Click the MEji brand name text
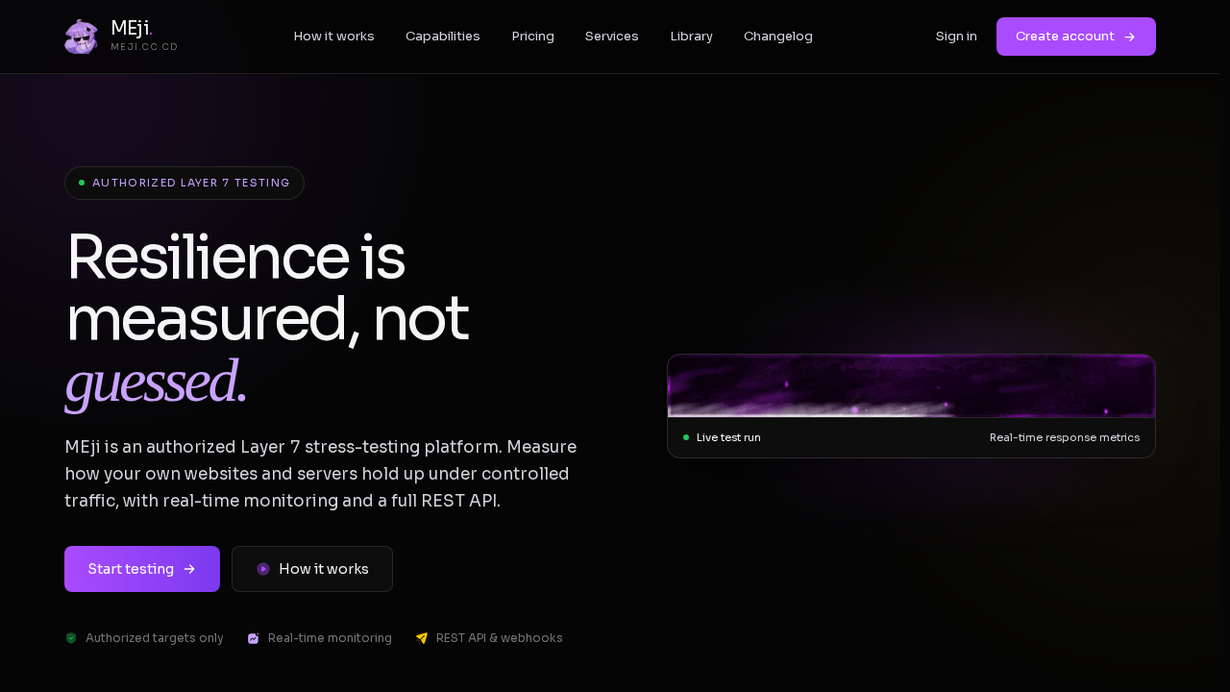1230x692 pixels. click(132, 29)
